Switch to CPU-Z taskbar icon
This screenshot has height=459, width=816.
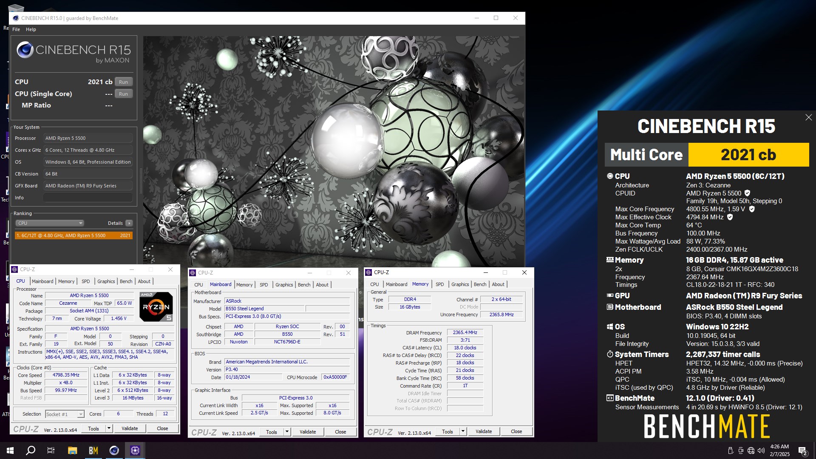[x=135, y=450]
